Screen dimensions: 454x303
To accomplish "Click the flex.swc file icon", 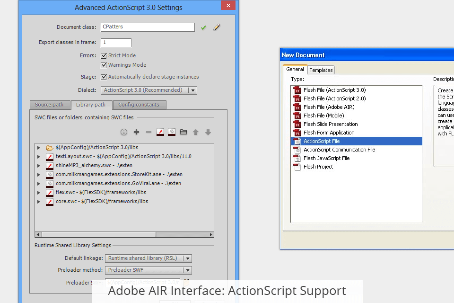I will 50,193.
